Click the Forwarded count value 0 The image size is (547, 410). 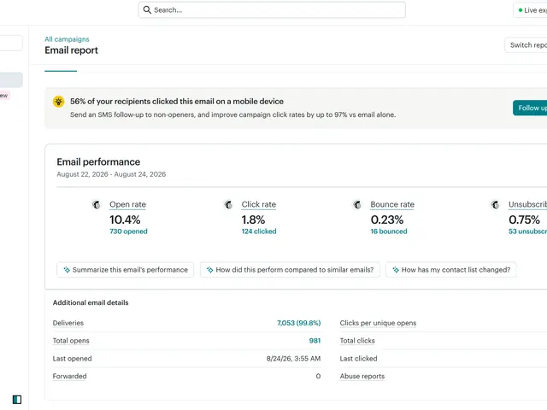318,376
